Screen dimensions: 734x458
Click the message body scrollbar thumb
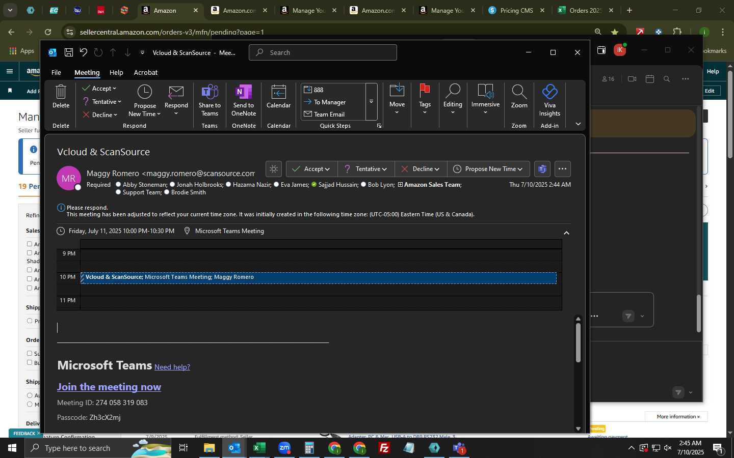click(x=578, y=342)
